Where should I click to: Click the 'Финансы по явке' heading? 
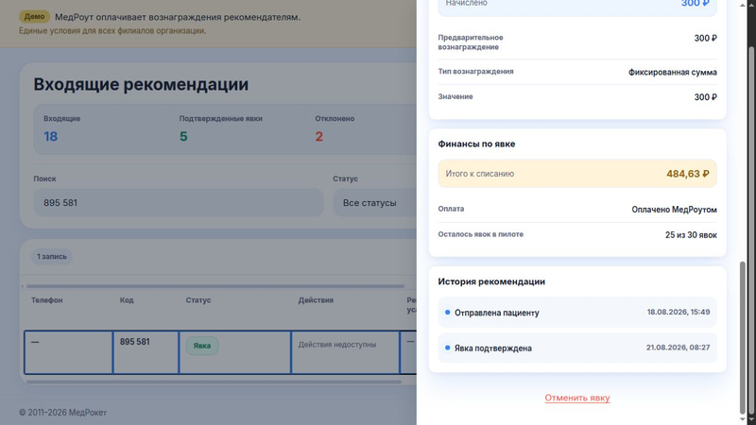[476, 144]
